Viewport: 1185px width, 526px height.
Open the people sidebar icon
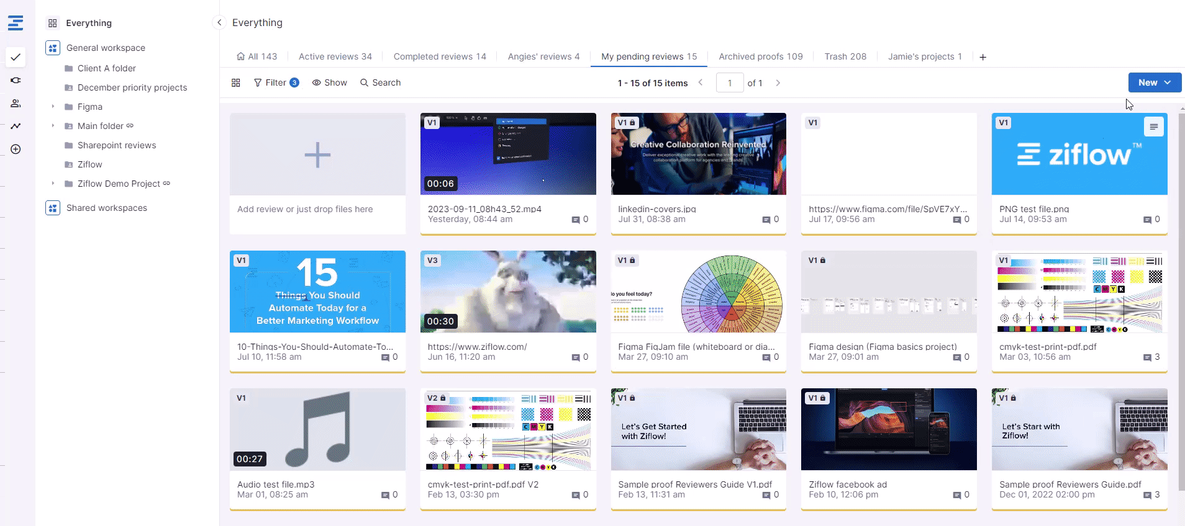(16, 103)
